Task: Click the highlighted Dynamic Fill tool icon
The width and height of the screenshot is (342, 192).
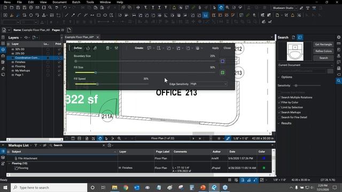Action: click(x=205, y=15)
